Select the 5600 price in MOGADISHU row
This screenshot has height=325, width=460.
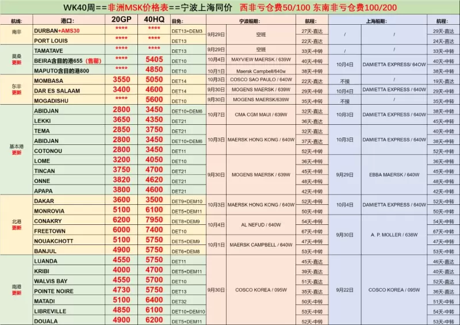point(154,100)
